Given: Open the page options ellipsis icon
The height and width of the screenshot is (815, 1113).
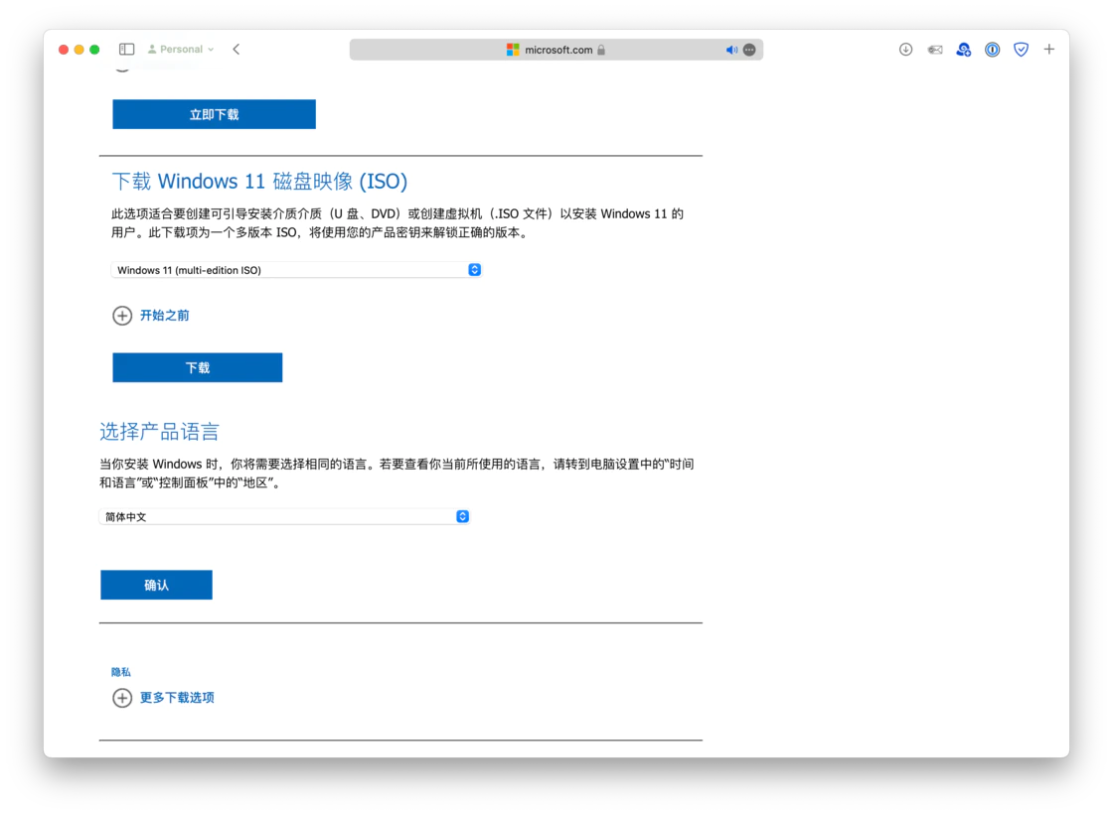Looking at the screenshot, I should click(x=749, y=50).
